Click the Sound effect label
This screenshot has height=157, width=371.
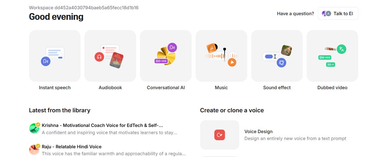[277, 88]
